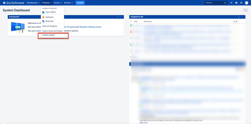Open Introduction gadget options menu

pos(121,17)
